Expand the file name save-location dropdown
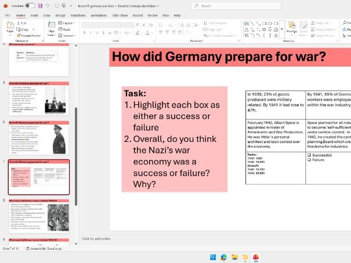Image resolution: width=351 pixels, height=263 pixels. click(158, 6)
